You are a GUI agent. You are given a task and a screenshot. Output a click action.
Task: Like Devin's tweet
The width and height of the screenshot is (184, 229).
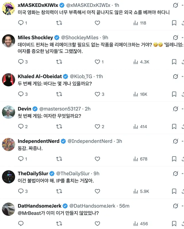97,126
